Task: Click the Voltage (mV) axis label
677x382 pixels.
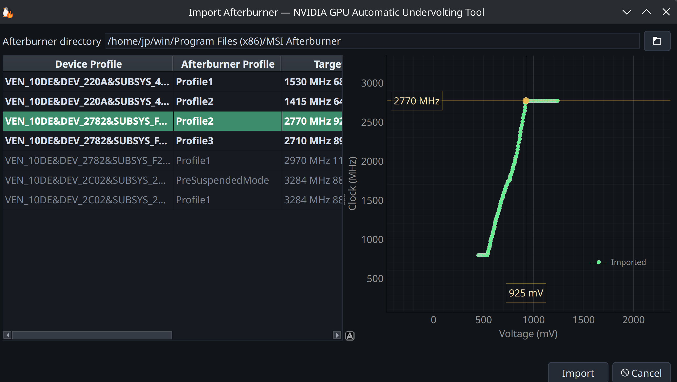Action: tap(528, 333)
